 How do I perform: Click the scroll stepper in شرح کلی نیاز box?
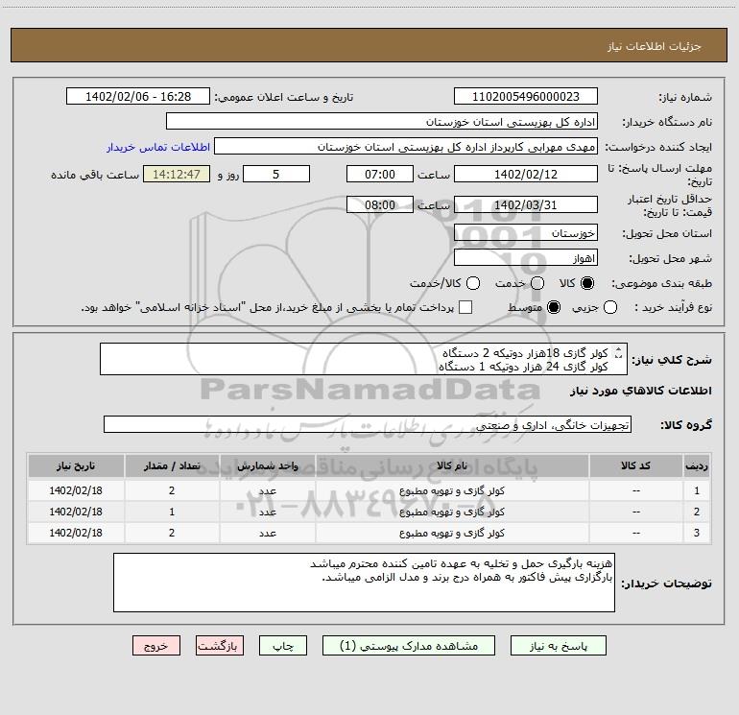[619, 352]
